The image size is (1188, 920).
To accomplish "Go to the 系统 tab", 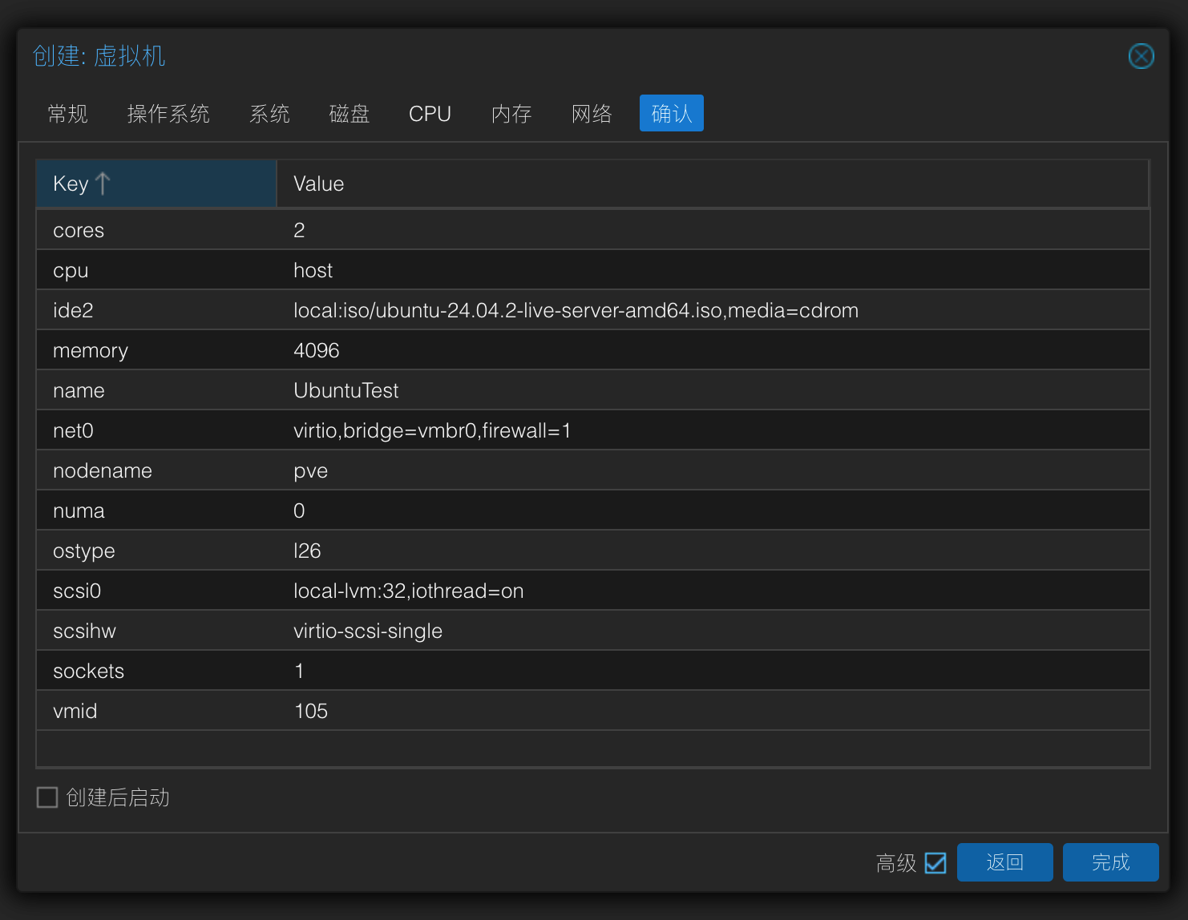I will pyautogui.click(x=269, y=114).
